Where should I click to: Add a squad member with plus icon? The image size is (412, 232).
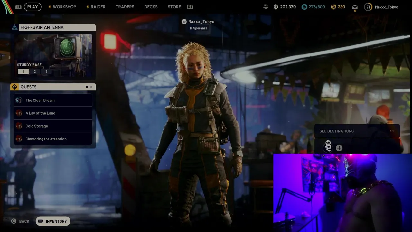(x=339, y=148)
